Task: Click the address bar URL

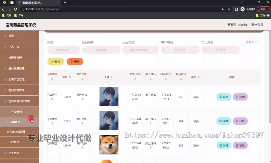Action: click(43, 9)
